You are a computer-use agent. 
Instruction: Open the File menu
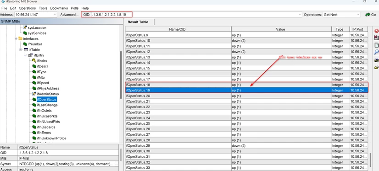4,8
